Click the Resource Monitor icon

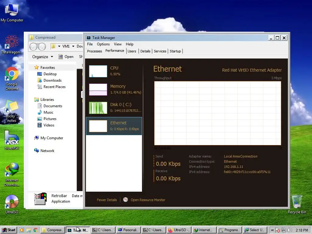point(125,200)
